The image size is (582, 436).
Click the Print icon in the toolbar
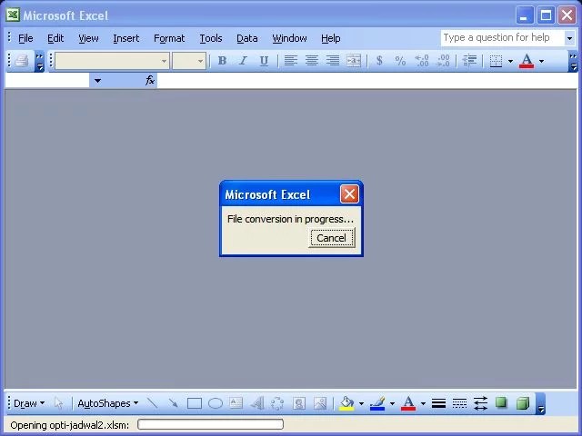21,61
